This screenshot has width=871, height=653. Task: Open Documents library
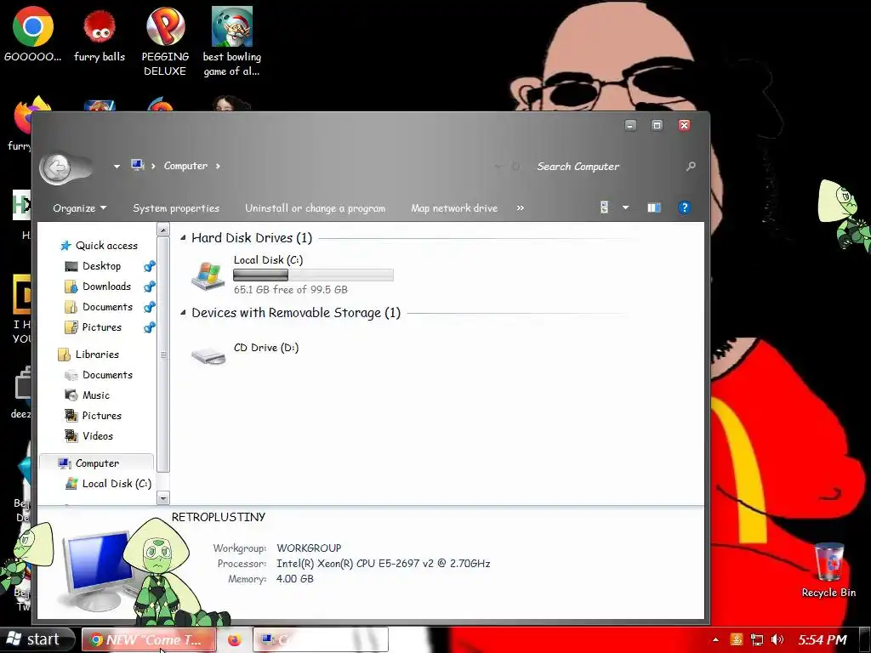click(x=107, y=375)
